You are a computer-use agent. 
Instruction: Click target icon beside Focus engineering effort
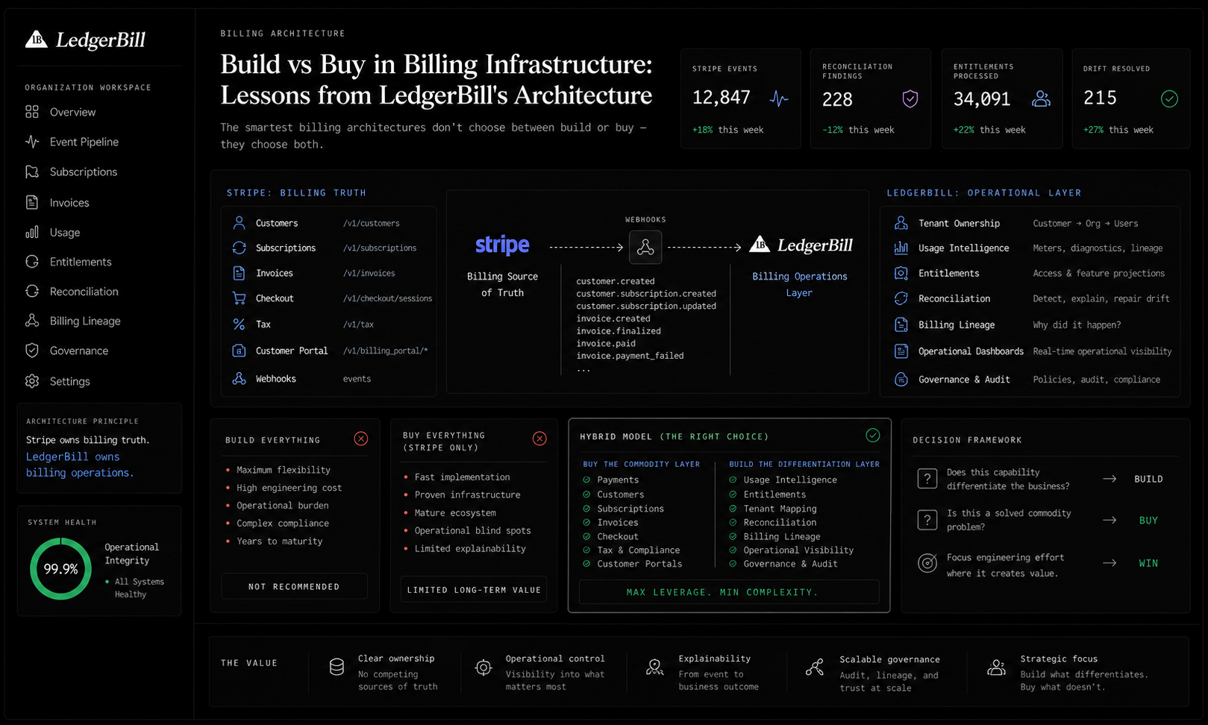(x=927, y=563)
